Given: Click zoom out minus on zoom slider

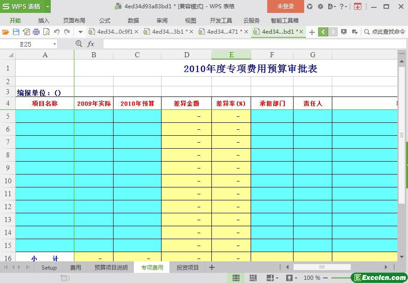Looking at the screenshot, I should point(325,278).
